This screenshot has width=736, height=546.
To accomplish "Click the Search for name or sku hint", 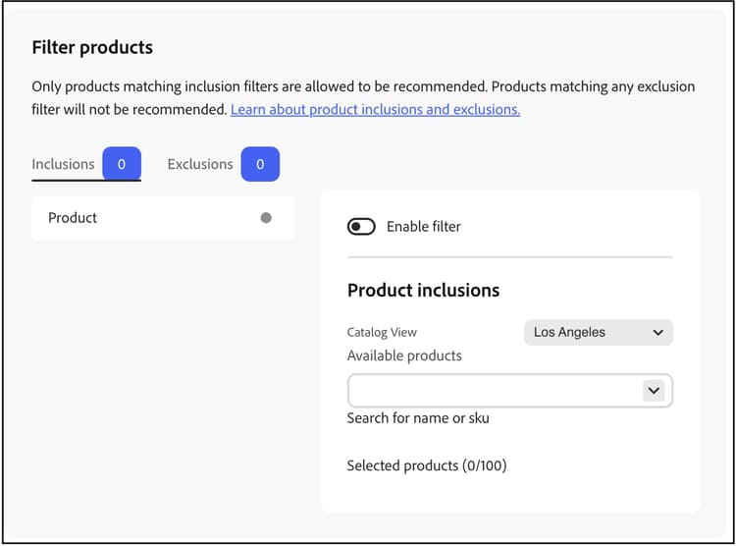I will point(418,418).
